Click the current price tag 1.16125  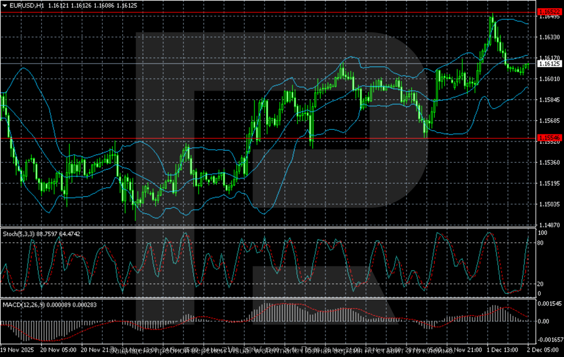tap(550, 63)
